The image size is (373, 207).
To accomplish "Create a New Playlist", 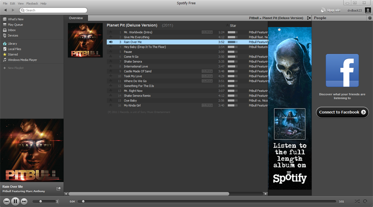I will (x=15, y=68).
